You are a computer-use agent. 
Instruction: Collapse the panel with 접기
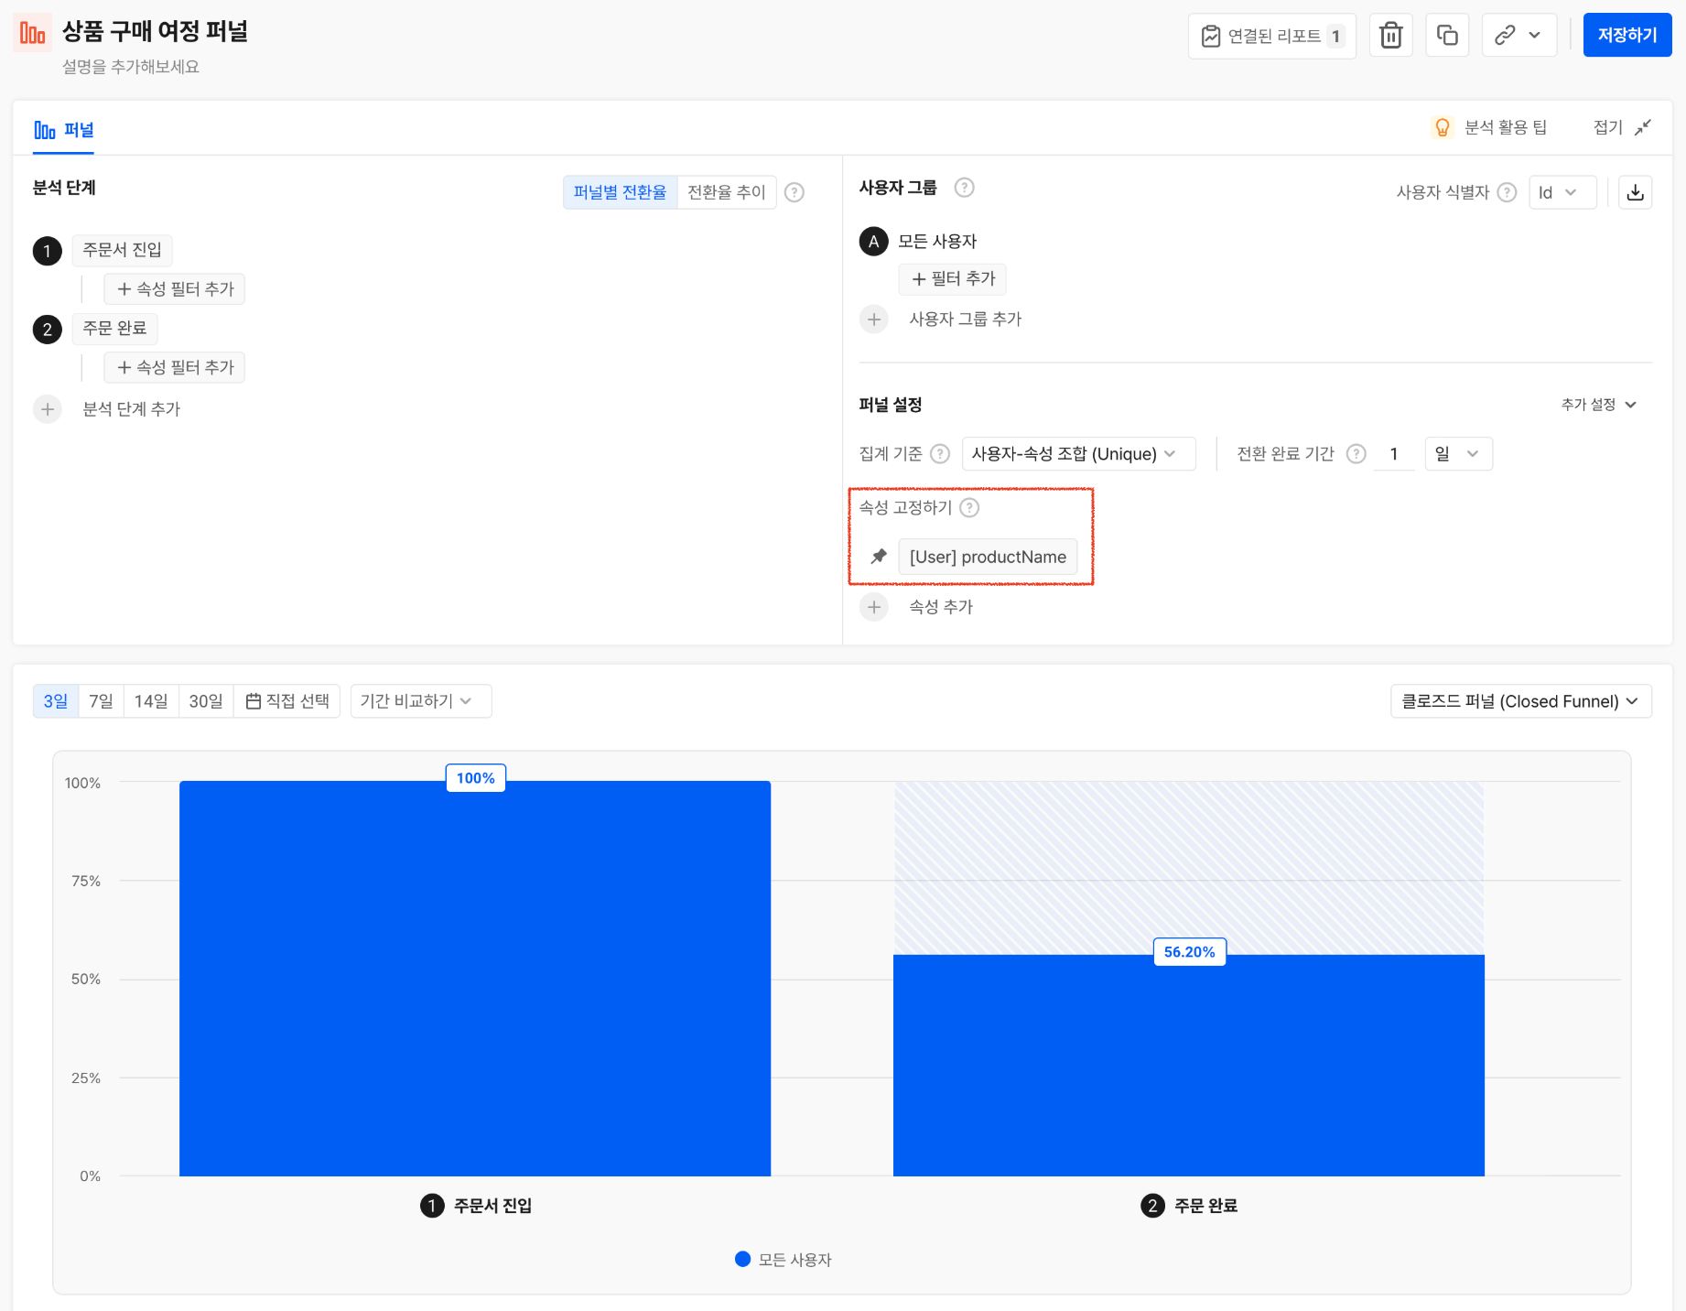point(1622,127)
